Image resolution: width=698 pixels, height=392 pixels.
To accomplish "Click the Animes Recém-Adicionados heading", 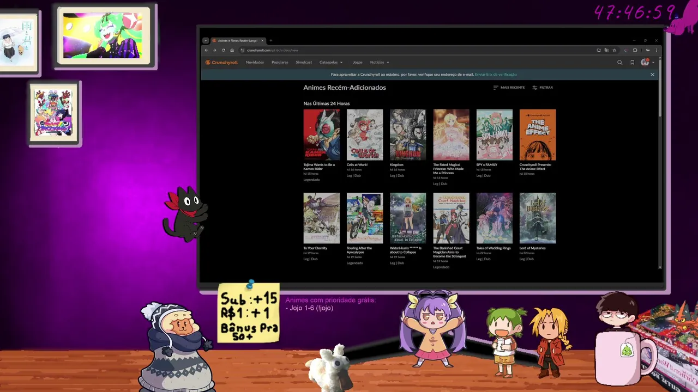I will pos(345,88).
